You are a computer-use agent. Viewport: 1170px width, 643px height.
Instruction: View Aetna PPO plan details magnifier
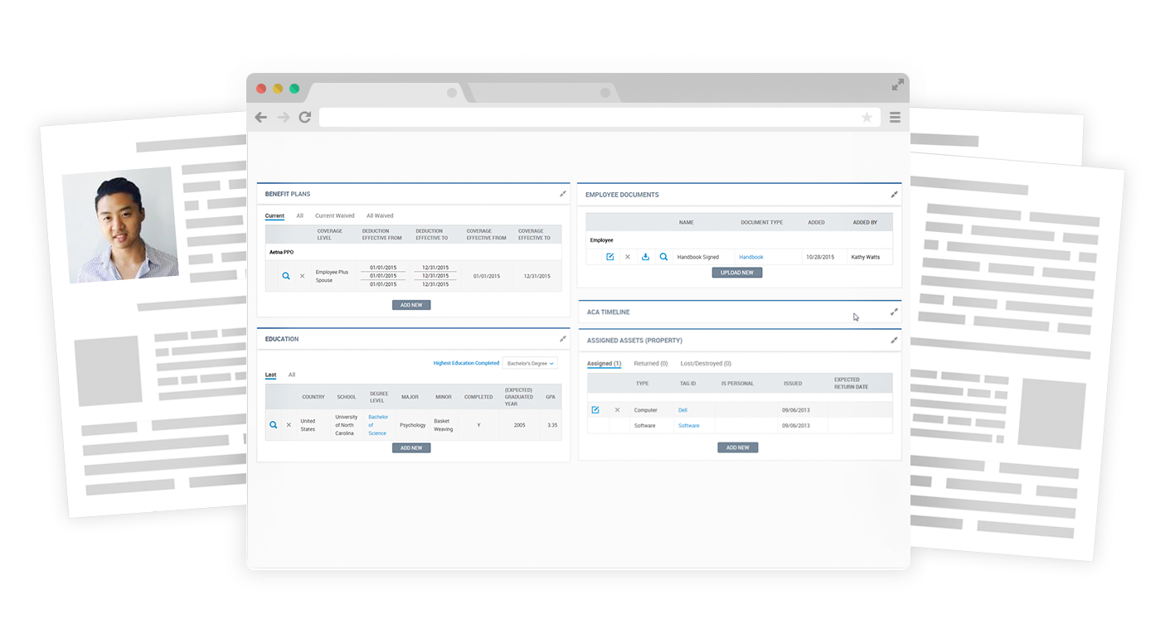(286, 276)
